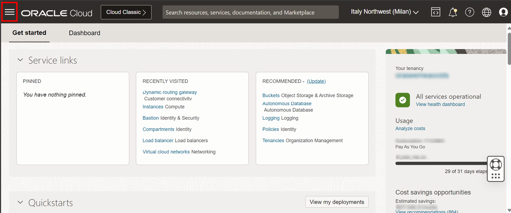Launch Cloud Shell developer tools icon
Image resolution: width=511 pixels, height=213 pixels.
pyautogui.click(x=436, y=12)
